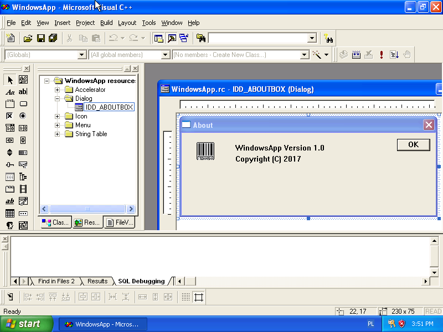The height and width of the screenshot is (332, 443).
Task: Select the Check Box control tool
Action: pyautogui.click(x=10, y=116)
